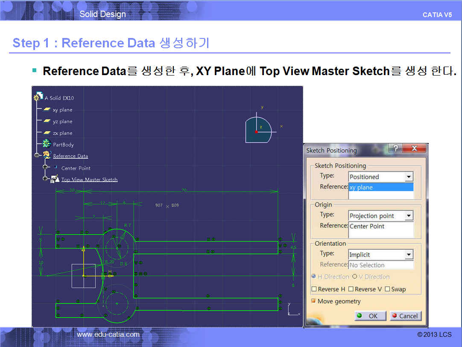Toggle Swap checkbox
Image resolution: width=462 pixels, height=347 pixels.
click(387, 289)
